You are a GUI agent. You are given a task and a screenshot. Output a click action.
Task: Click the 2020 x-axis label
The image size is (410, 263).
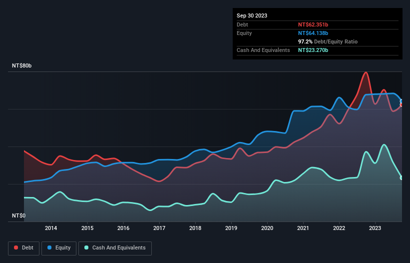267,228
